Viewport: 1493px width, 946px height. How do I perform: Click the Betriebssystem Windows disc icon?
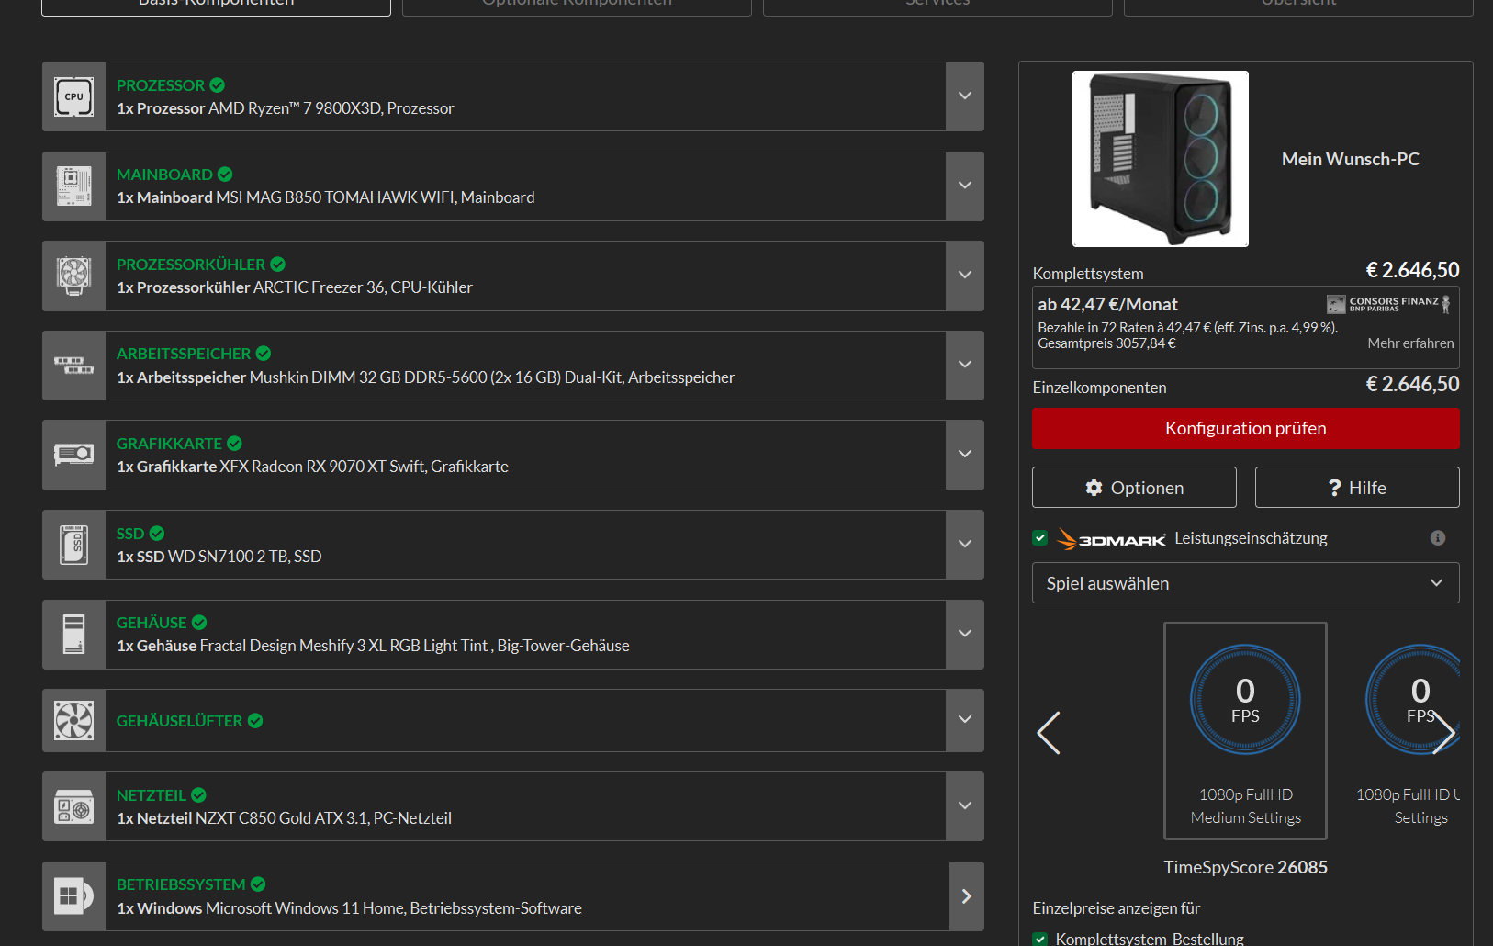pyautogui.click(x=73, y=896)
